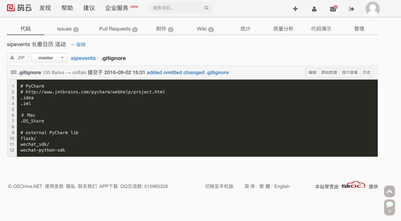Open the added omitted changed .gitignore commit link
Image resolution: width=401 pixels, height=221 pixels.
(x=187, y=72)
